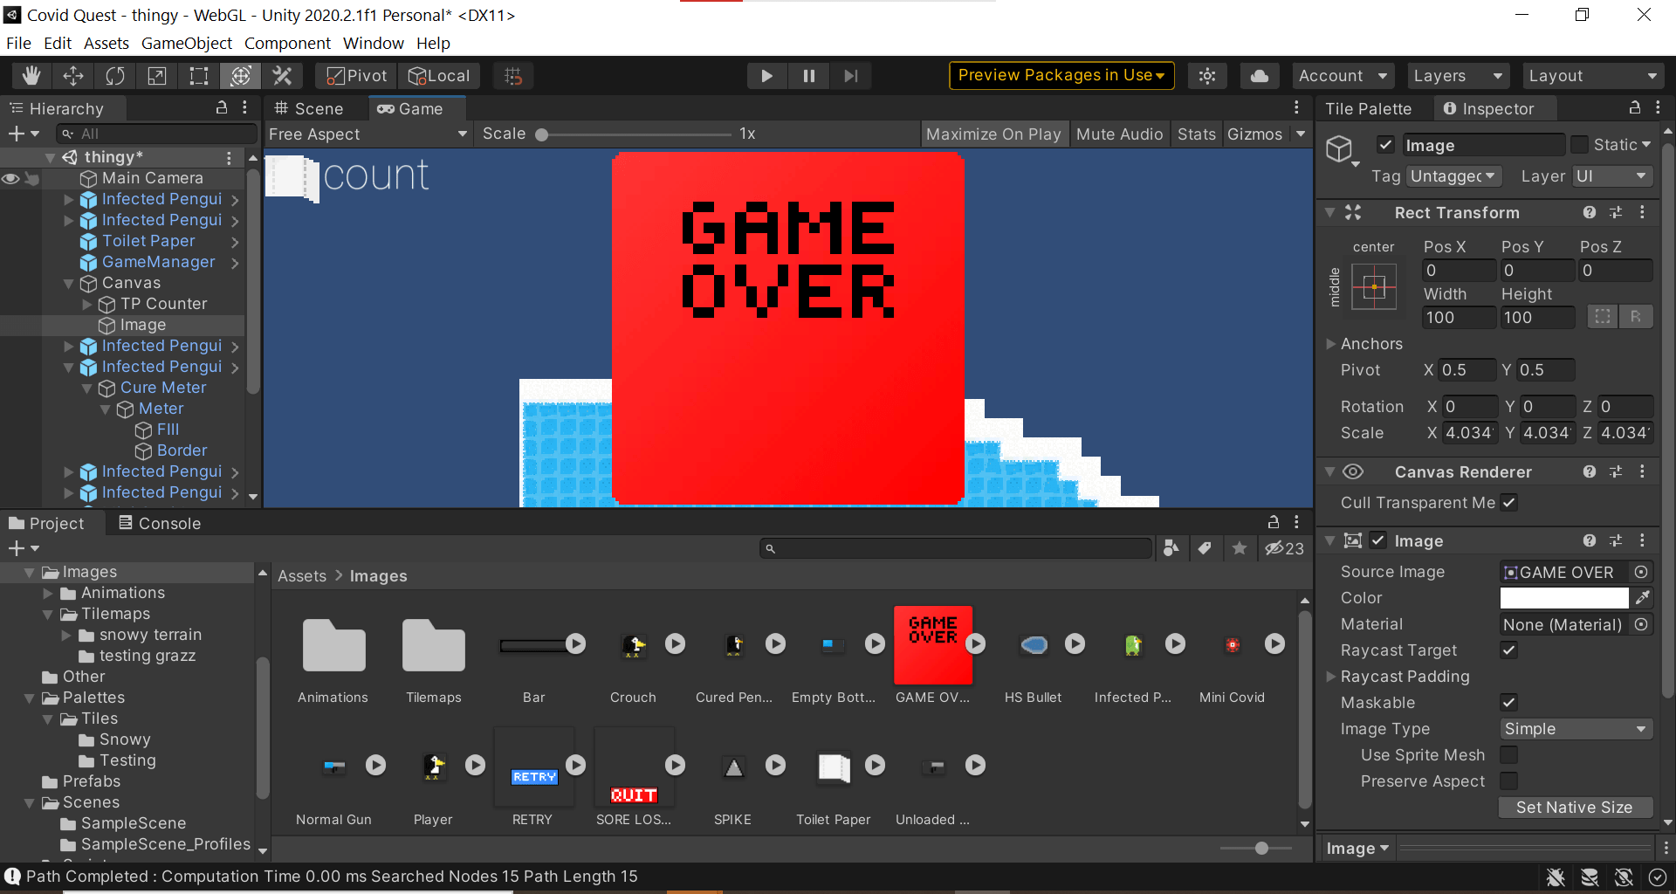Search by type in Project
The height and width of the screenshot is (894, 1676).
pos(1171,548)
